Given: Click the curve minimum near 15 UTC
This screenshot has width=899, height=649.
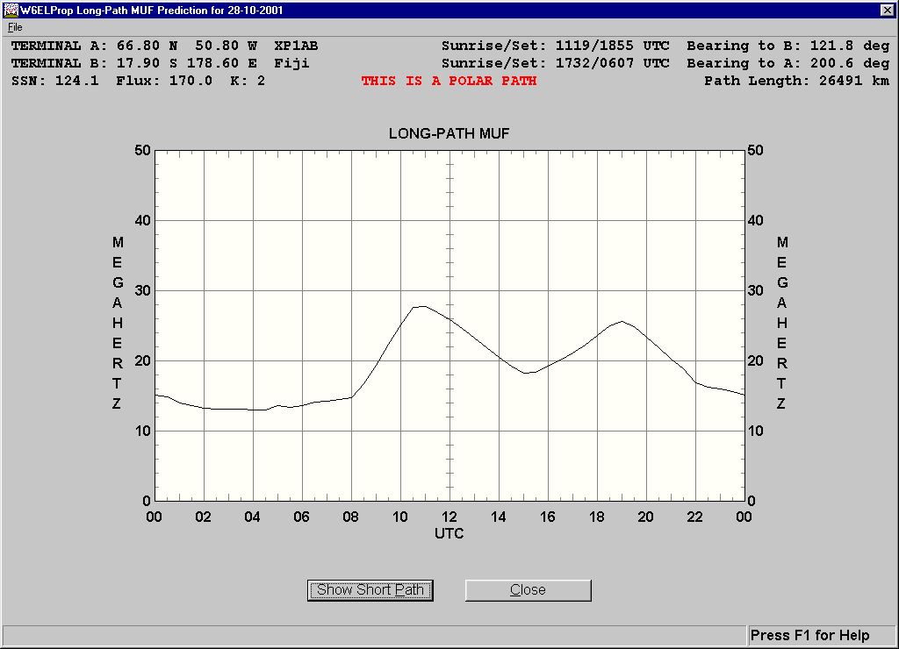Looking at the screenshot, I should 527,373.
